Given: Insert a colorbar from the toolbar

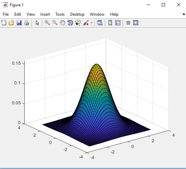Looking at the screenshot, I should pyautogui.click(x=110, y=23).
